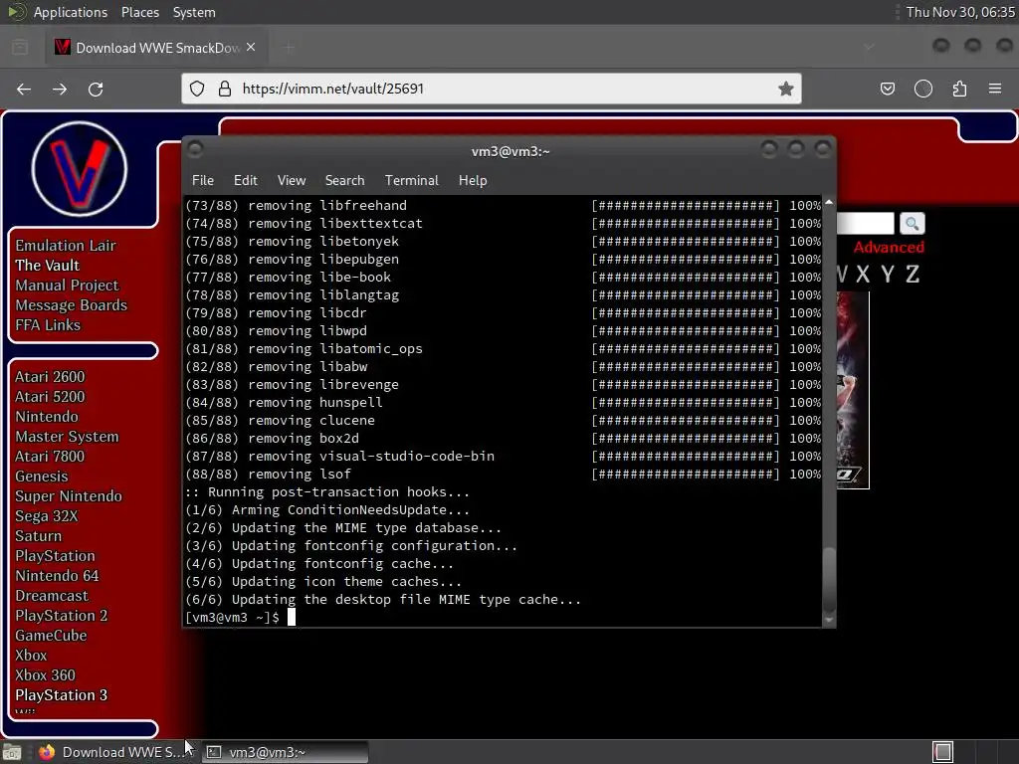This screenshot has height=764, width=1019.
Task: Open the shield tracking protection icon
Action: click(x=197, y=89)
